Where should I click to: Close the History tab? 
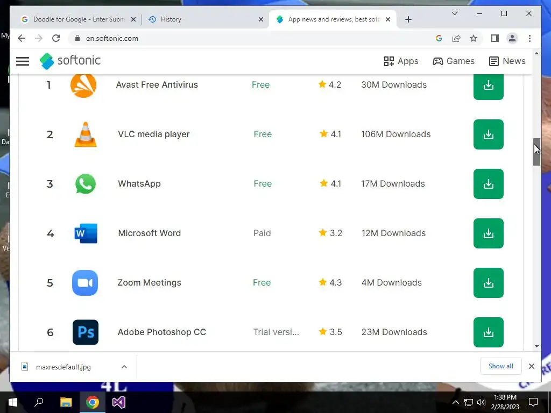[261, 20]
